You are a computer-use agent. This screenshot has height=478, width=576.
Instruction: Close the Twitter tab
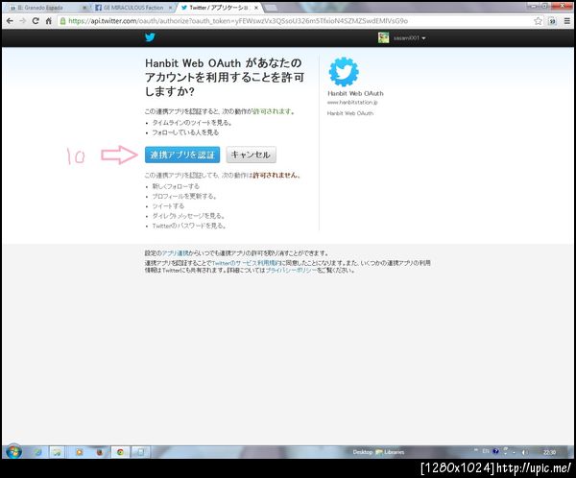(256, 8)
